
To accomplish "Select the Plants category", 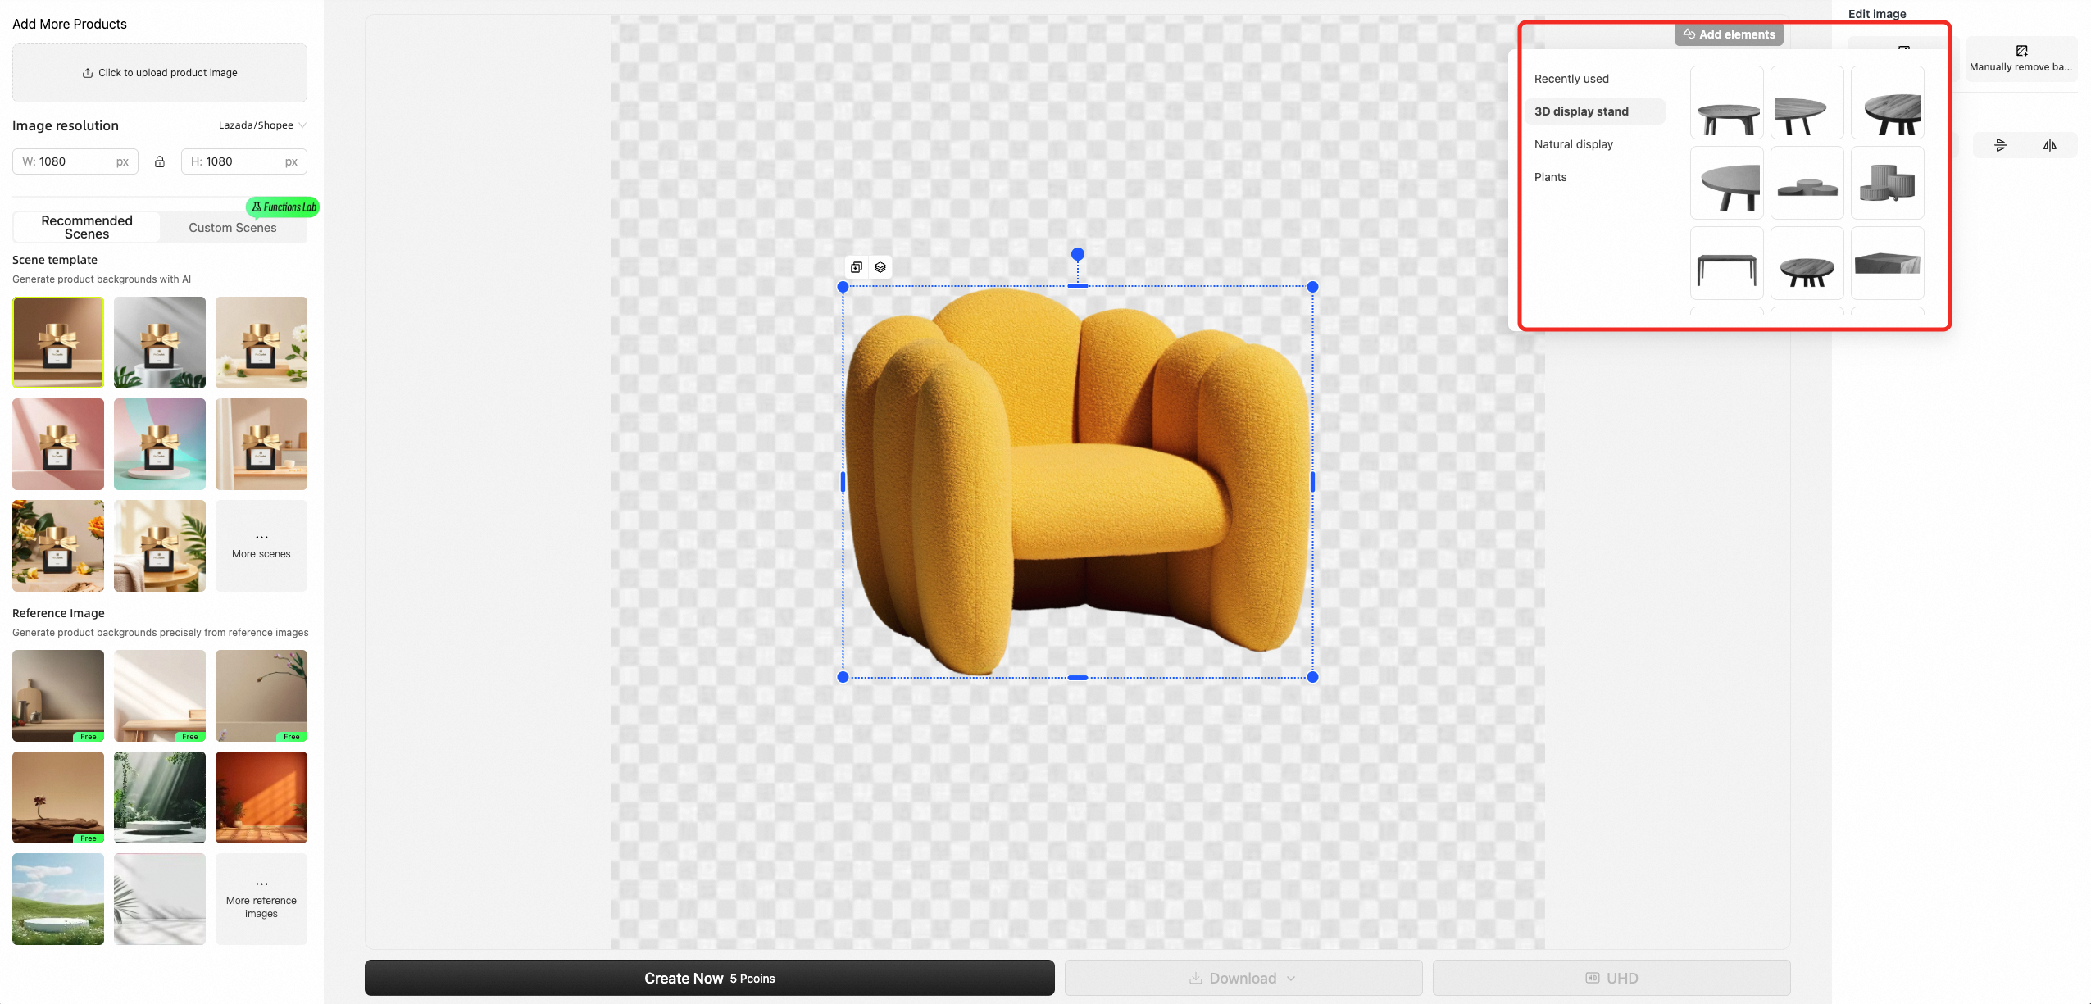I will point(1550,177).
